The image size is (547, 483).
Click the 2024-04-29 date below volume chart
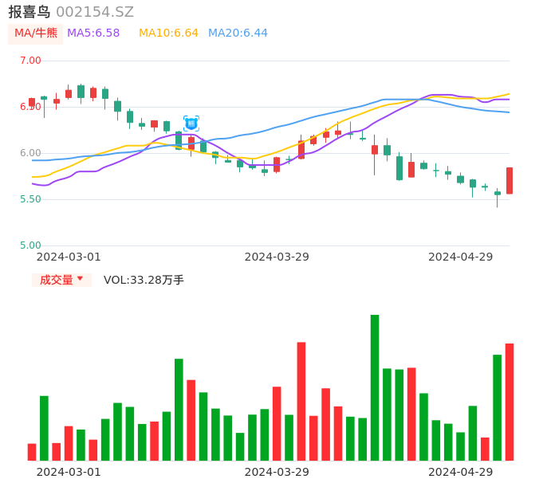461,472
